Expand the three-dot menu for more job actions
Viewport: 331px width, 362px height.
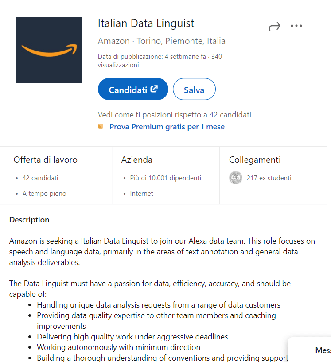pos(296,26)
